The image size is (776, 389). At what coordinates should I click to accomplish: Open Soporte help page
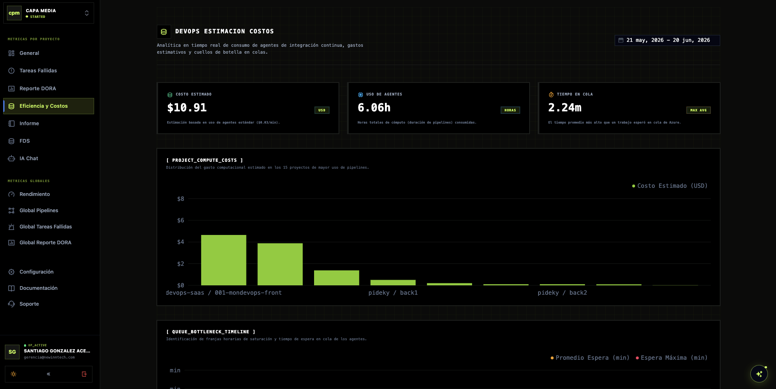coord(48,304)
